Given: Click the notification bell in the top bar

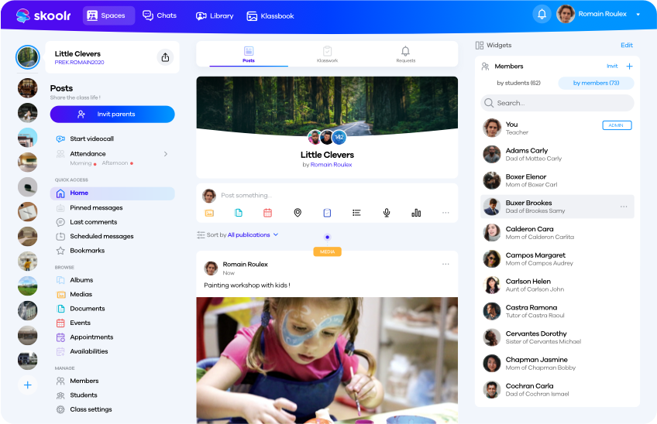Looking at the screenshot, I should coord(542,15).
